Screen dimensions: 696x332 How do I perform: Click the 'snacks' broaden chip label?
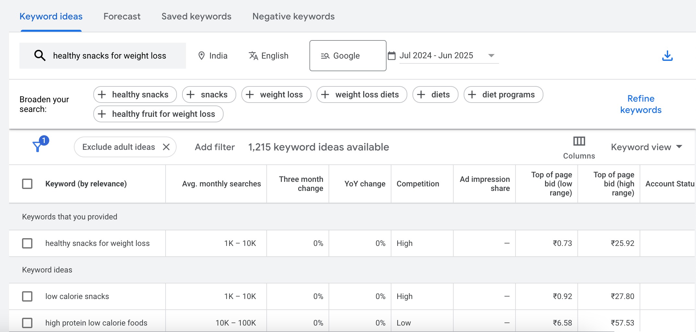pos(214,94)
